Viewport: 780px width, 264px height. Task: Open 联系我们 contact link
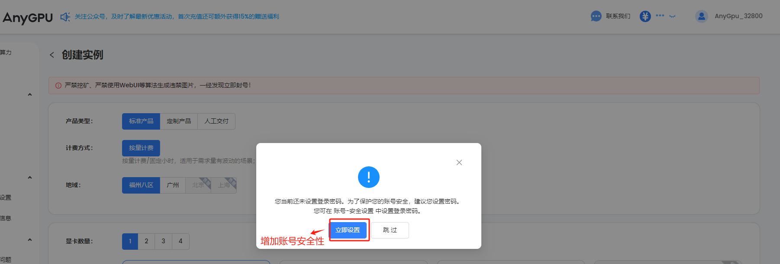click(618, 16)
